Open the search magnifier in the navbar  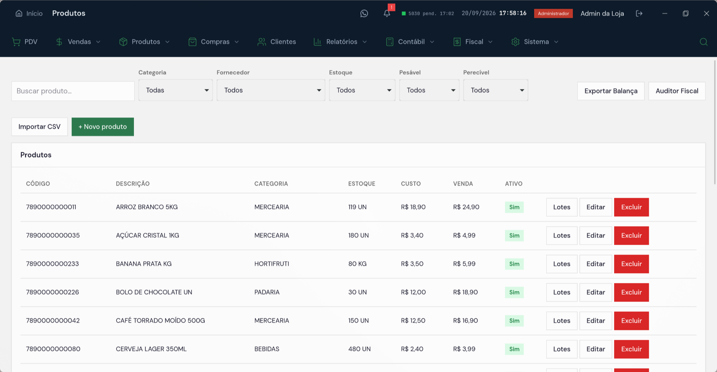pyautogui.click(x=704, y=42)
